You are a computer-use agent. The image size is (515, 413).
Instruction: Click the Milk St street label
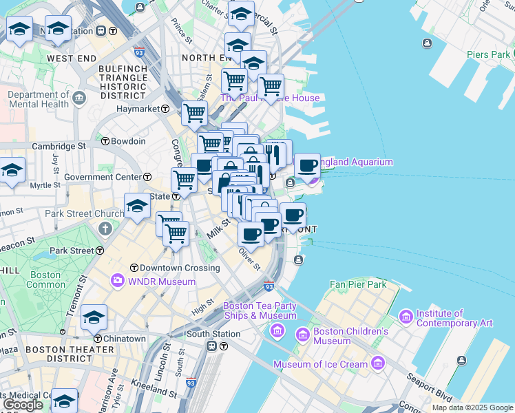[218, 229]
